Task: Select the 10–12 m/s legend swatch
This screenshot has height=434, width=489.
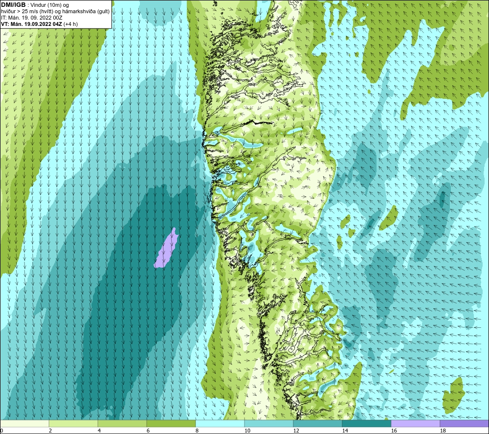Action: (x=269, y=424)
